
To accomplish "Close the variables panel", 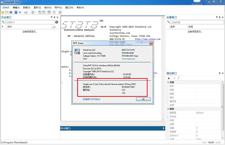I will [x=222, y=17].
